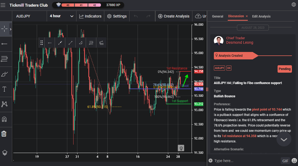The height and width of the screenshot is (166, 298).
Task: Click the AUGUST 28, 2023 date badge
Action: pos(253,28)
